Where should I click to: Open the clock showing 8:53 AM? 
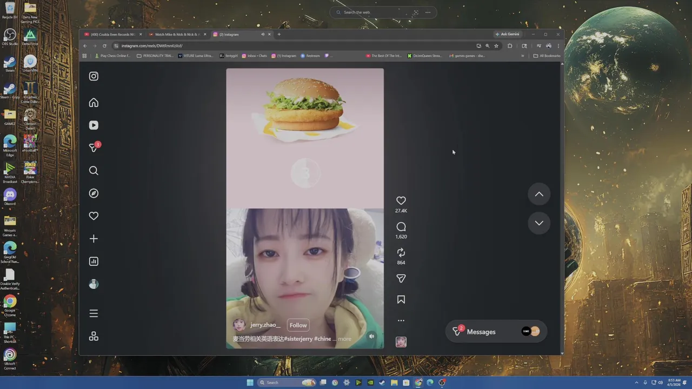tap(674, 383)
